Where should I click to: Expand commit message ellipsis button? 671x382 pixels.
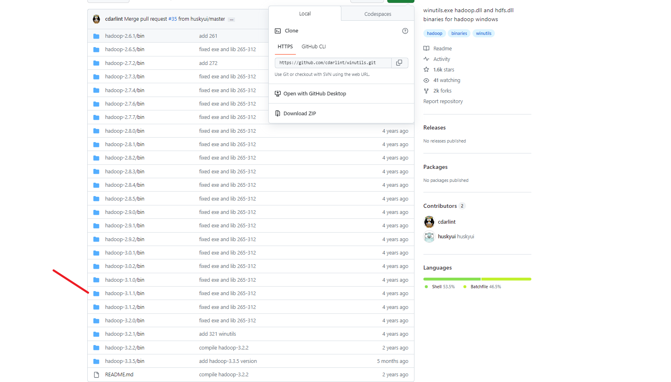232,19
